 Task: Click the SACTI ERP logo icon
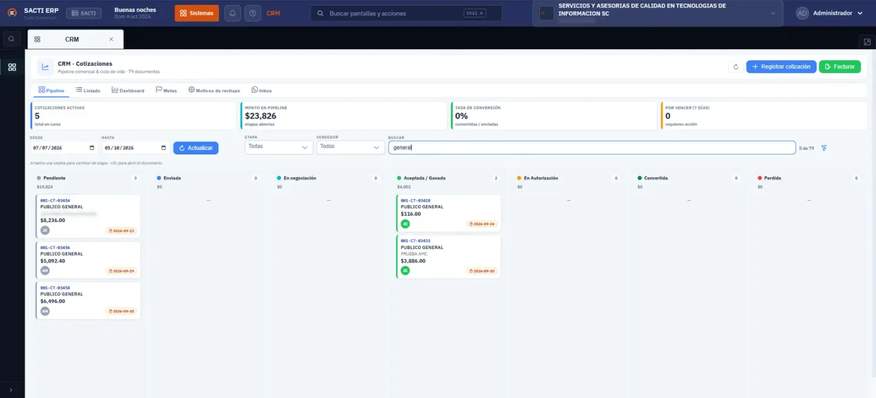click(12, 13)
